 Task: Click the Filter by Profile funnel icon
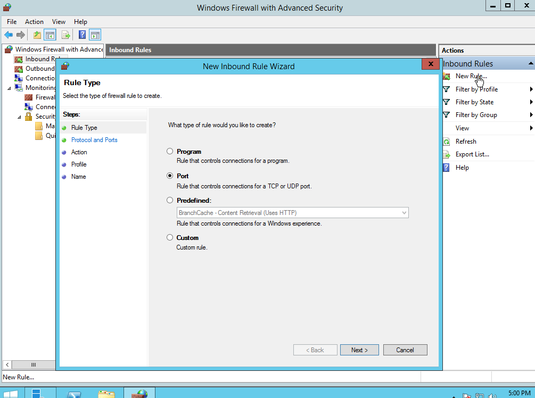[x=446, y=89]
